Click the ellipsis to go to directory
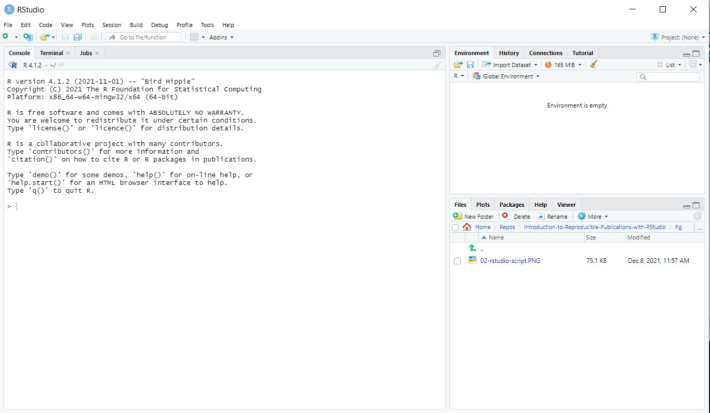The height and width of the screenshot is (413, 710). tap(699, 228)
